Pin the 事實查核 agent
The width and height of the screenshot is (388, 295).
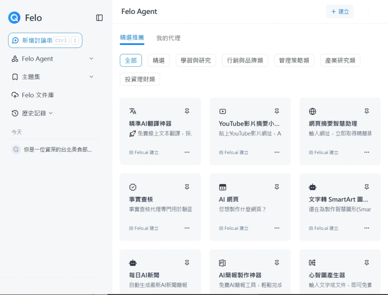(187, 187)
